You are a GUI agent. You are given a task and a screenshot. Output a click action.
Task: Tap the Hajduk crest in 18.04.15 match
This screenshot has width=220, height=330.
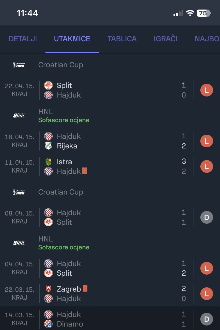48,136
